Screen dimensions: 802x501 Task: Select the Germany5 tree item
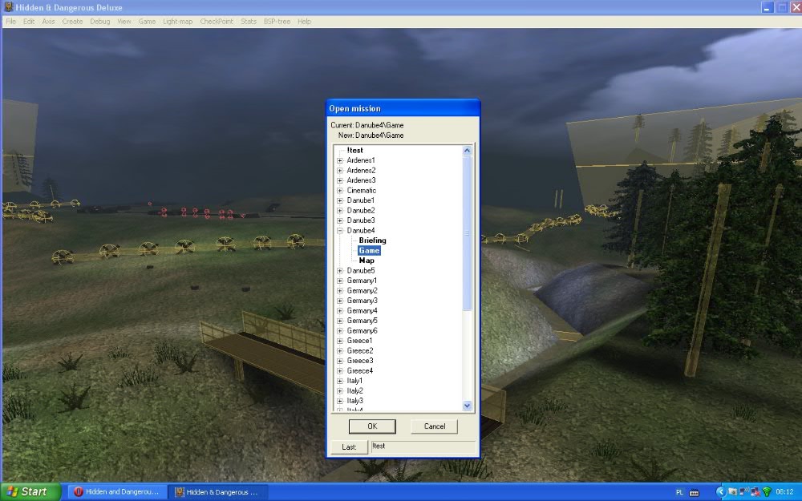(363, 321)
